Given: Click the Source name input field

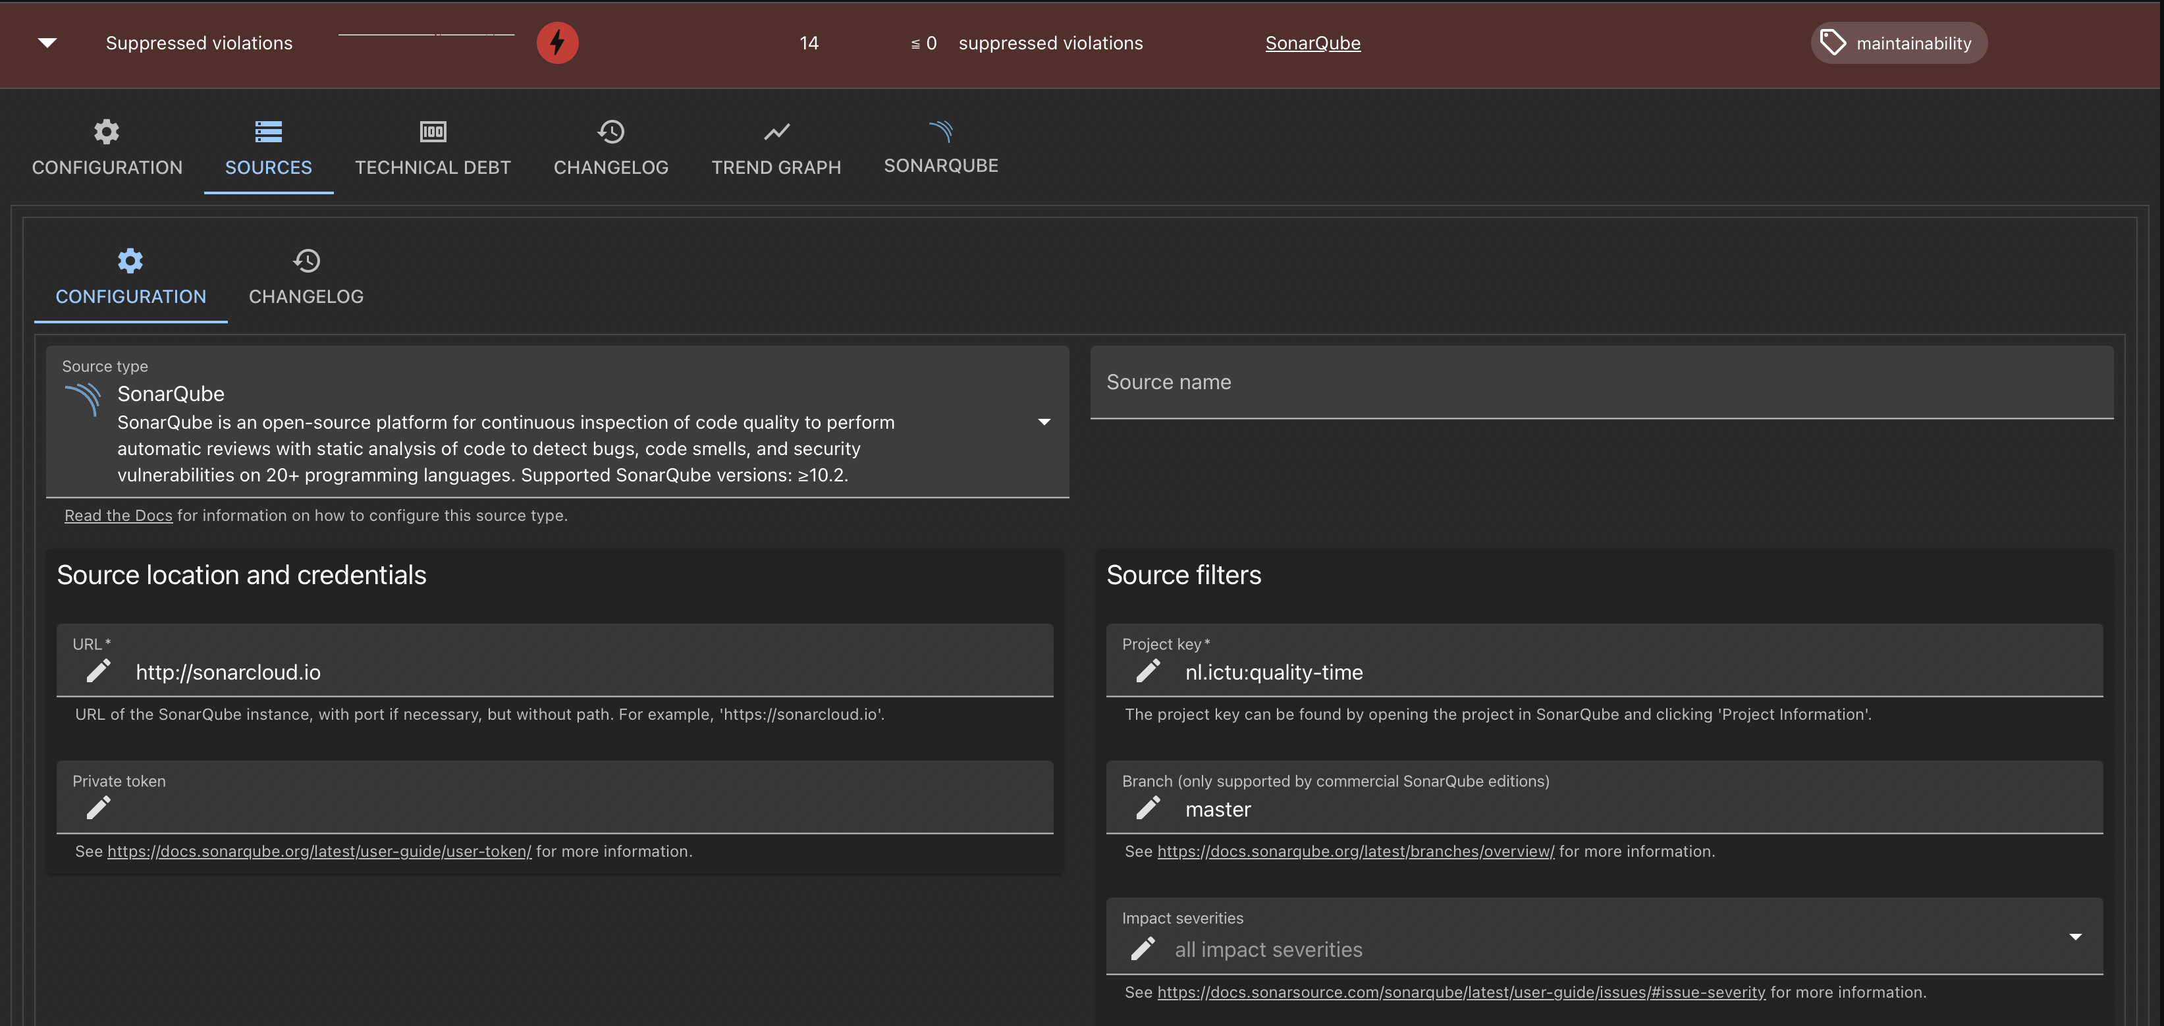Looking at the screenshot, I should tap(1601, 383).
